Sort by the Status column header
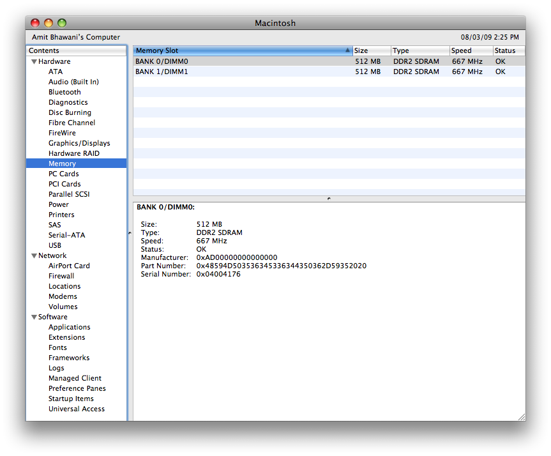This screenshot has height=456, width=551. [x=509, y=50]
